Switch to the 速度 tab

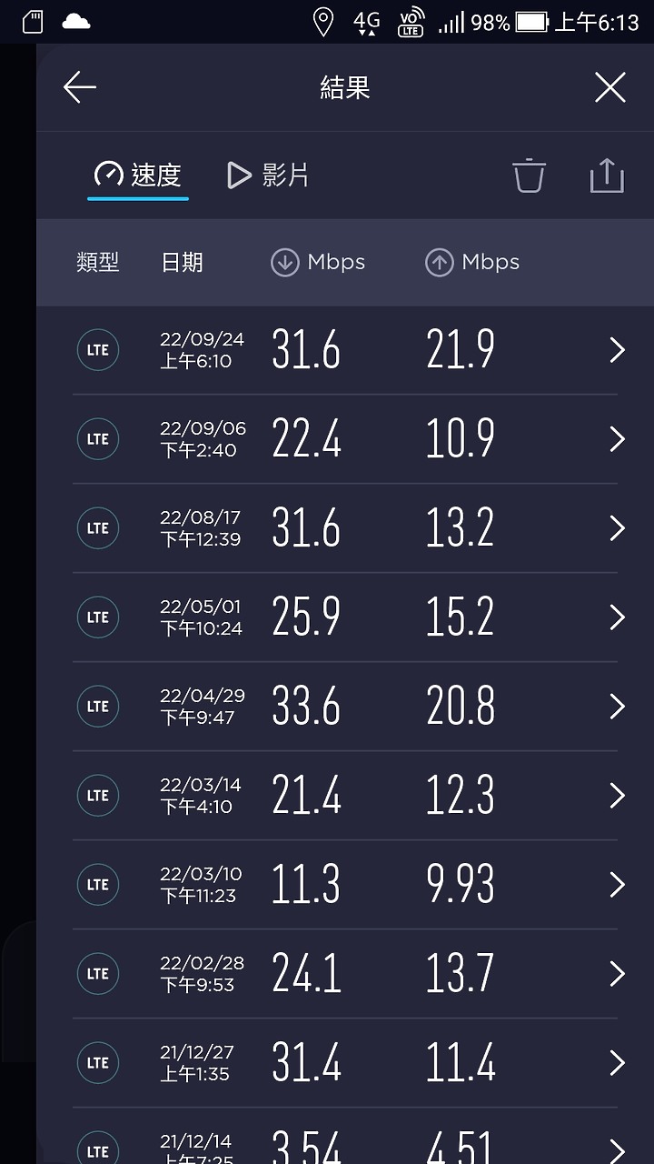[x=138, y=175]
